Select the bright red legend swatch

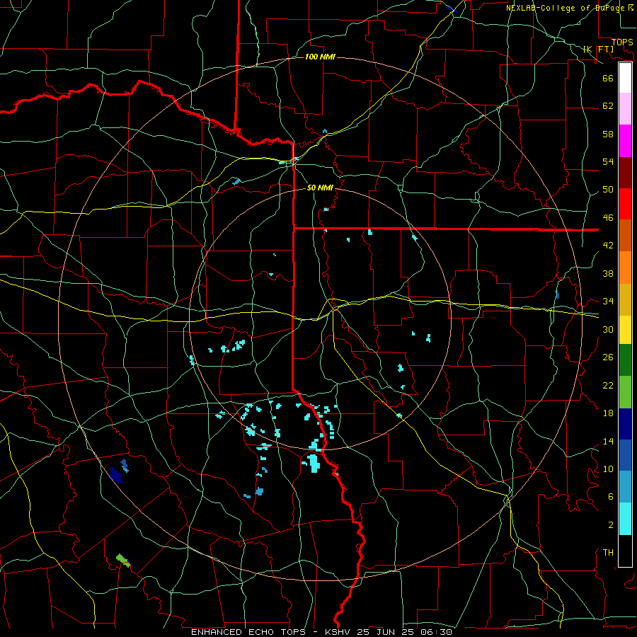625,204
